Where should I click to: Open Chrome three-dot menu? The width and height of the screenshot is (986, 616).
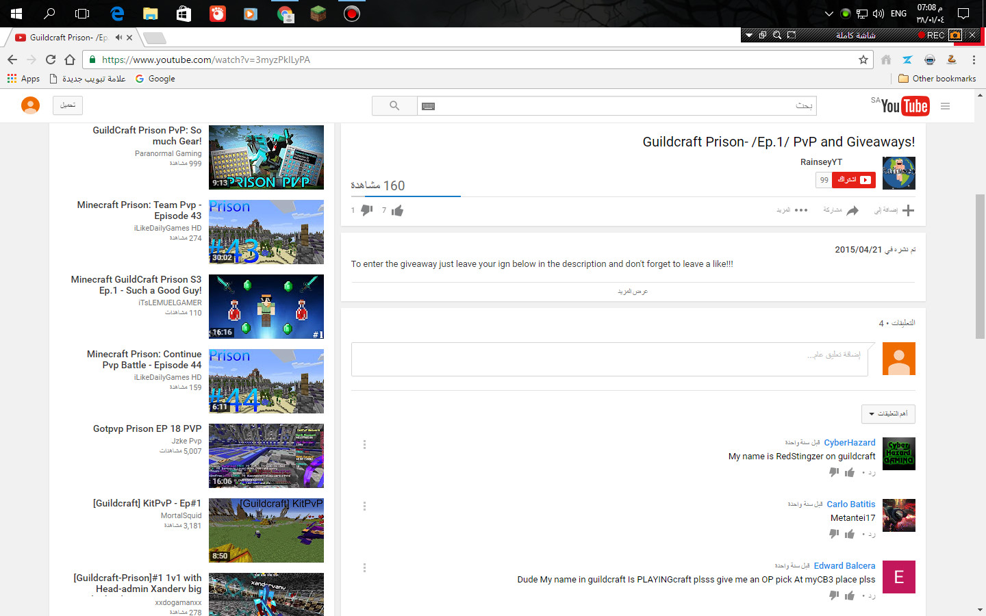pyautogui.click(x=974, y=60)
